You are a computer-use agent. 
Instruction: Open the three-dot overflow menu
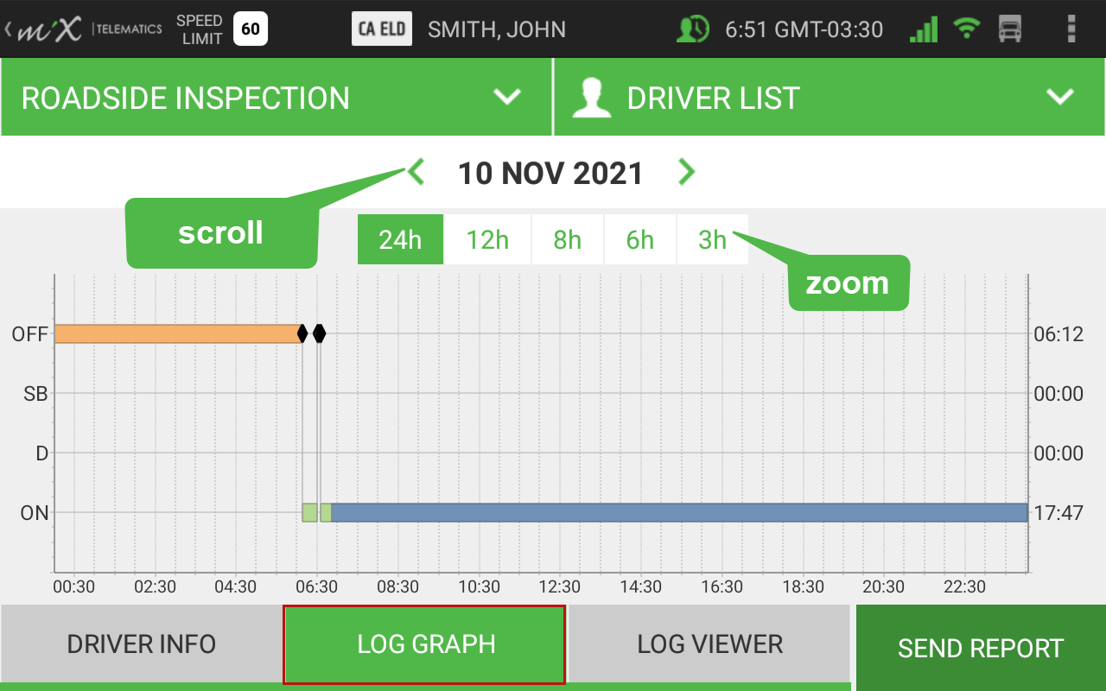[1071, 29]
